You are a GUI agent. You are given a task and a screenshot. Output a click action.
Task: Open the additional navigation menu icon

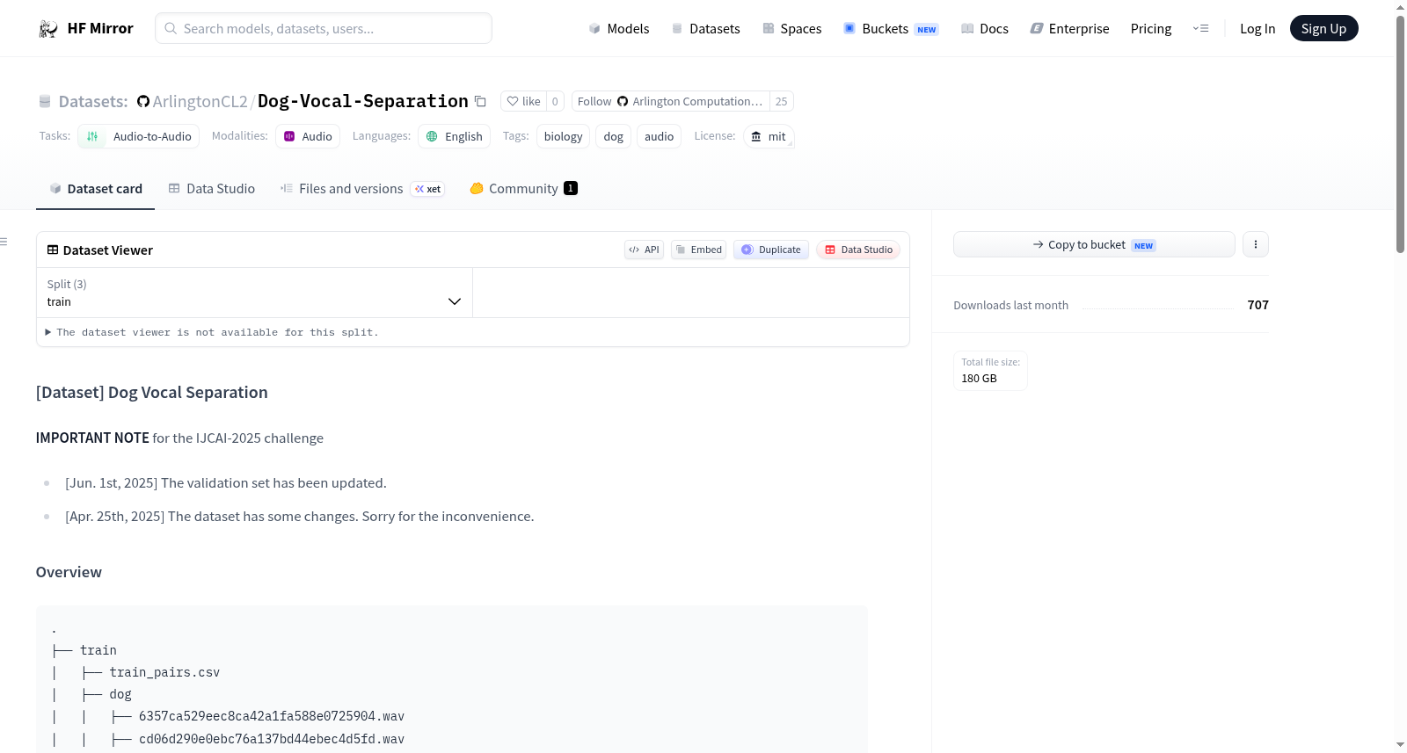point(1200,28)
